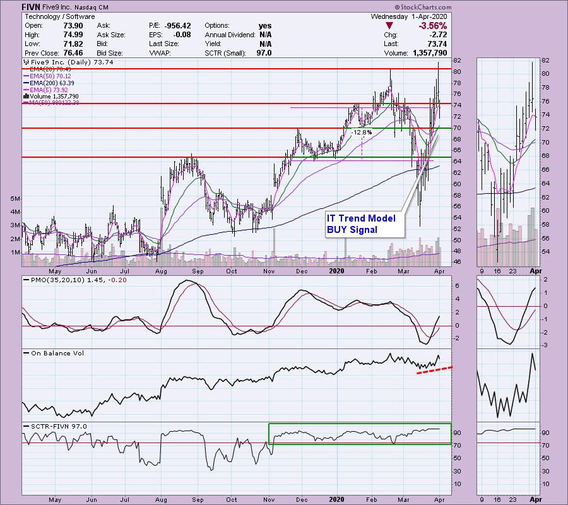Click the Low value 71.82
Viewport: 568px width, 505px height.
pyautogui.click(x=73, y=44)
